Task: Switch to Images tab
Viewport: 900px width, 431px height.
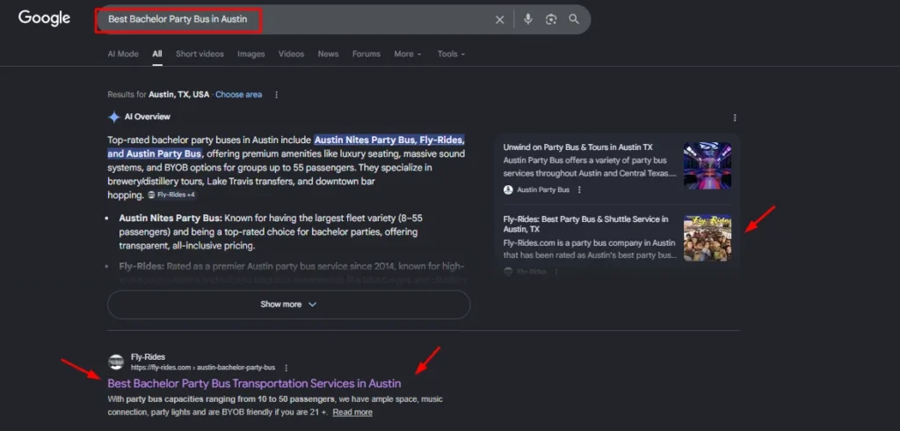Action: coord(251,54)
